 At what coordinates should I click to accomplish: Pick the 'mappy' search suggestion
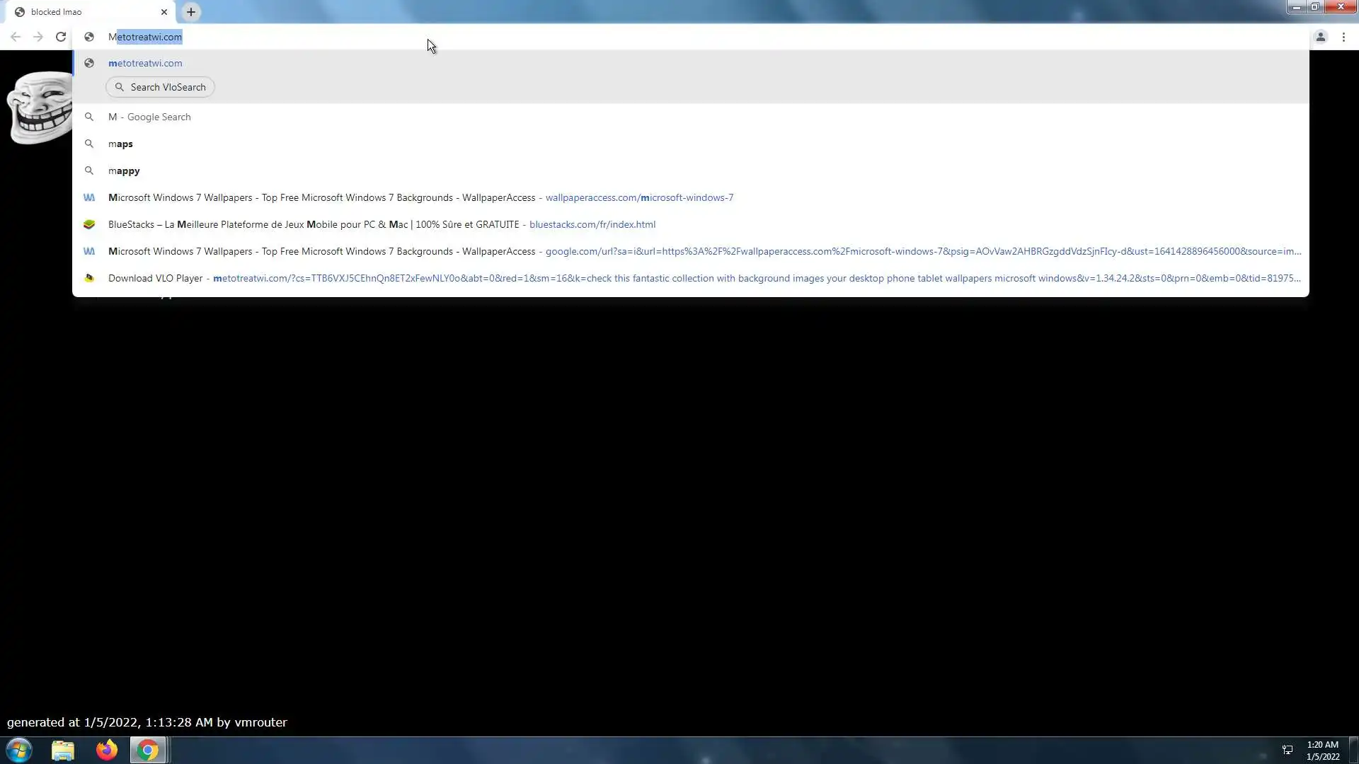pos(124,170)
